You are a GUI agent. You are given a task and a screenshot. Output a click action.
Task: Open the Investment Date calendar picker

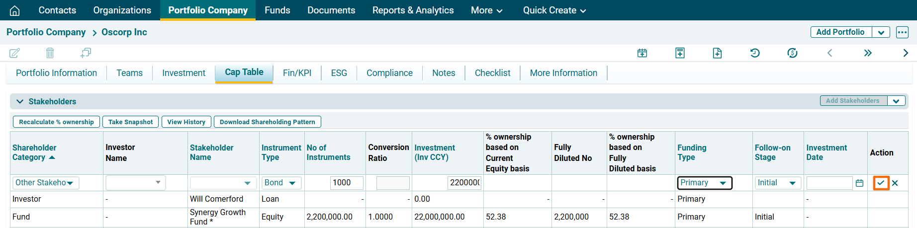point(859,183)
